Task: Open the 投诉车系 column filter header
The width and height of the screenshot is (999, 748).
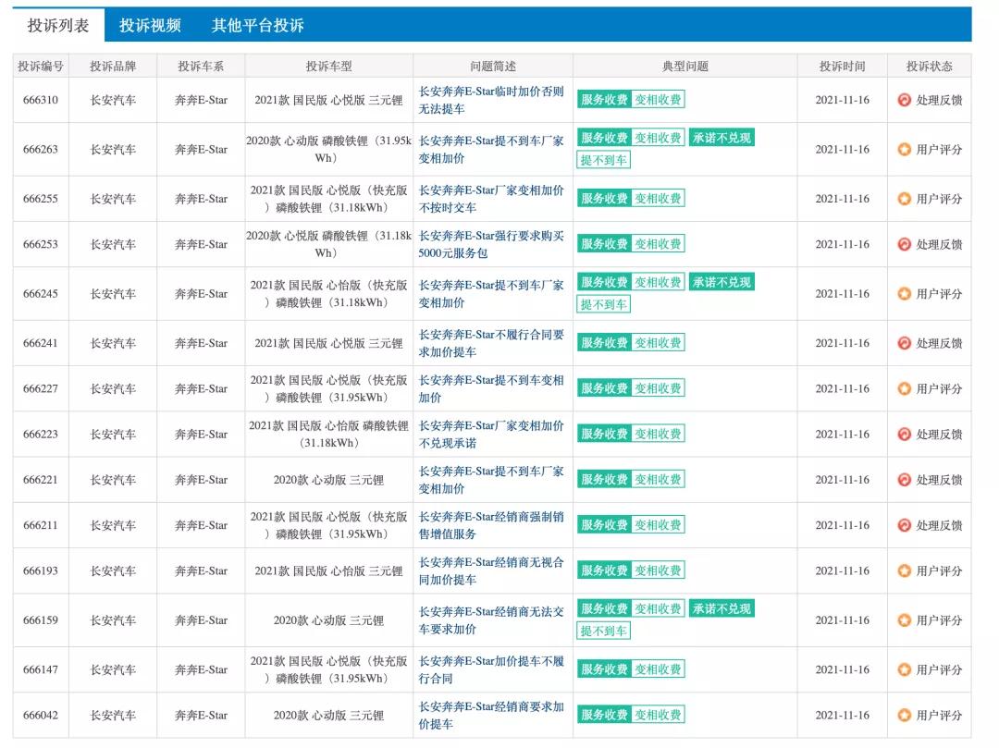Action: tap(205, 65)
